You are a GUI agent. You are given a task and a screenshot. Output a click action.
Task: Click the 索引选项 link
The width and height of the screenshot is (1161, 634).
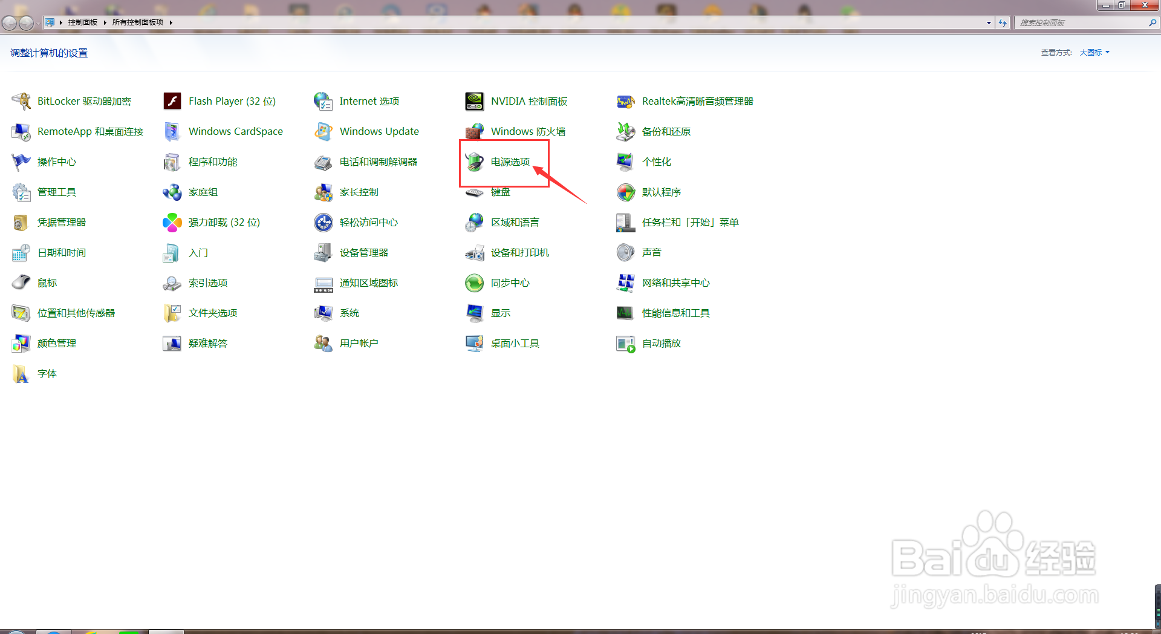point(208,283)
